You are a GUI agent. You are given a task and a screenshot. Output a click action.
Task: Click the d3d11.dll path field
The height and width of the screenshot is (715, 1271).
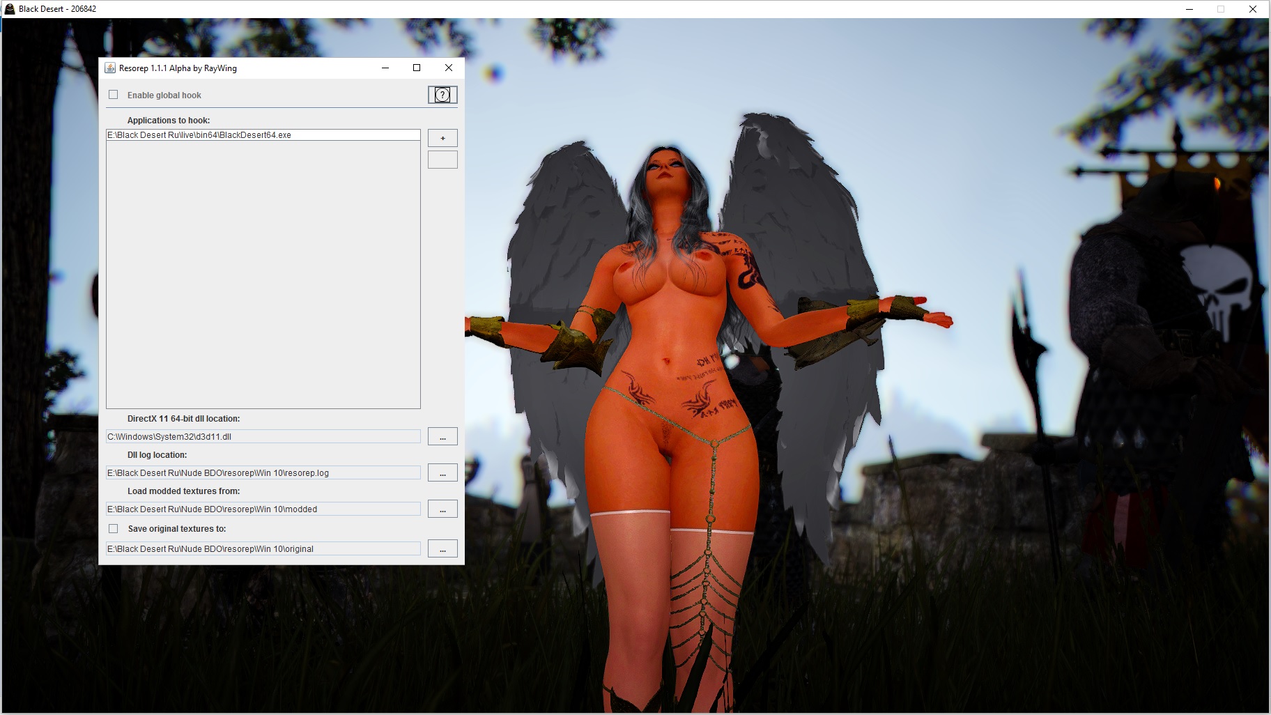click(x=263, y=437)
